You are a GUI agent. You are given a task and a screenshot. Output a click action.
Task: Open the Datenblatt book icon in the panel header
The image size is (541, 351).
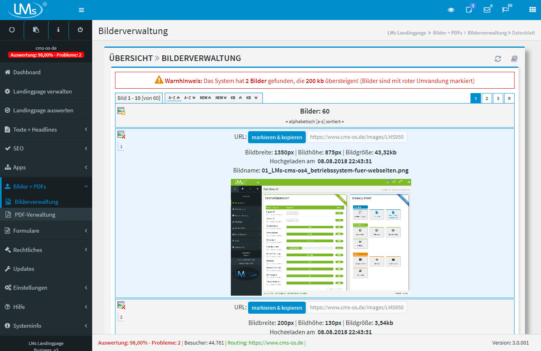514,59
